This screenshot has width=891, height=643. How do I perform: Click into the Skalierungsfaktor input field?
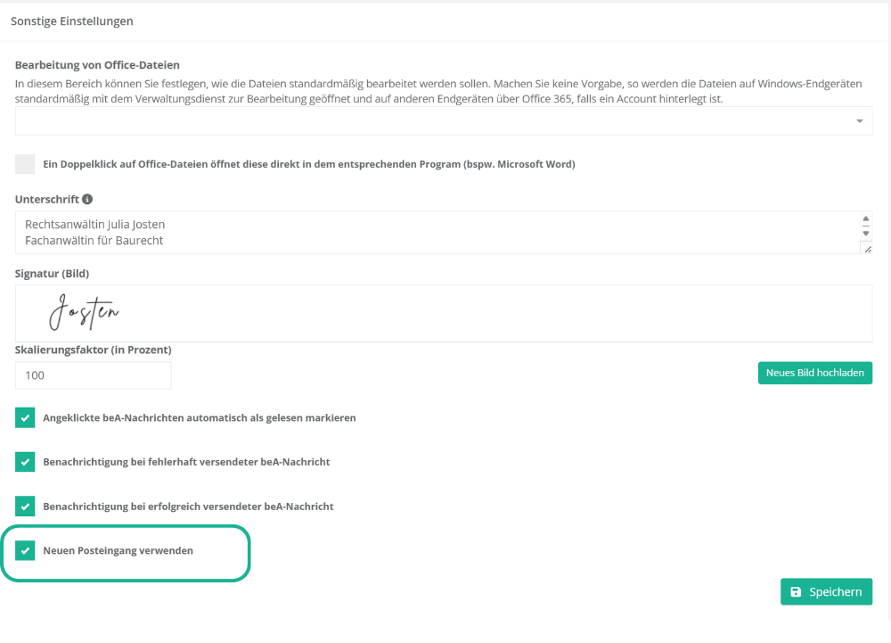coord(94,375)
